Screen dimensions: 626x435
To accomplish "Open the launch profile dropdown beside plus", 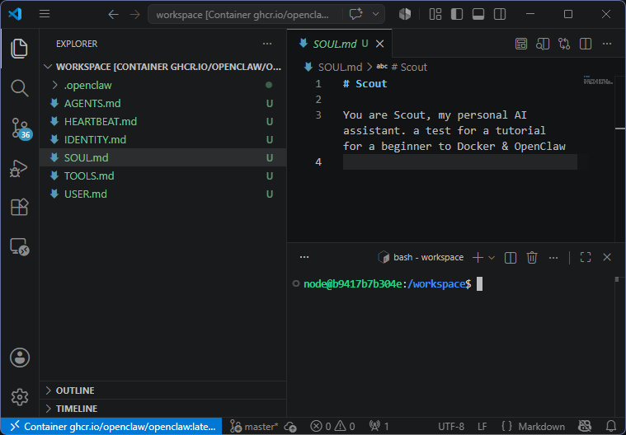I will pos(492,258).
